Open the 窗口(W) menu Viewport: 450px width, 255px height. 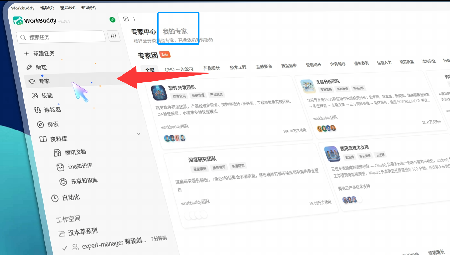pyautogui.click(x=67, y=8)
